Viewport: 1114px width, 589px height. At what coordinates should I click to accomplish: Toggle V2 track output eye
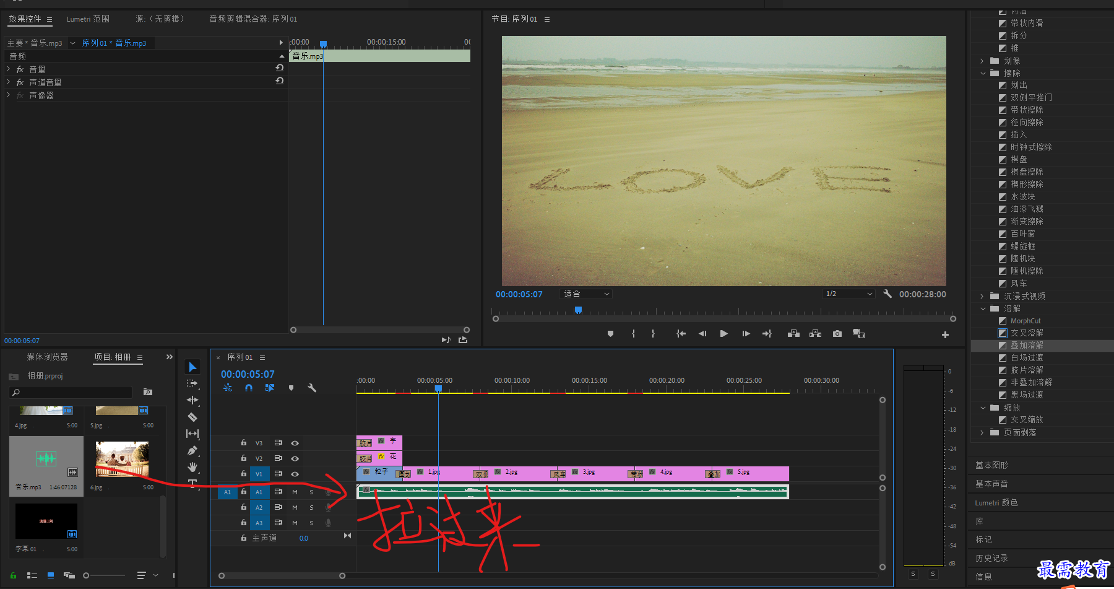(x=295, y=458)
